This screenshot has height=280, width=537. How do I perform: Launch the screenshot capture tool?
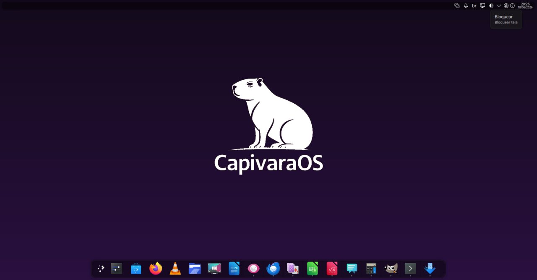tap(214, 269)
